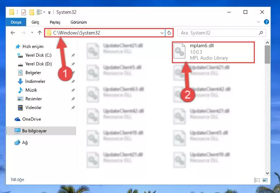Click the folder icon in title bar
The width and height of the screenshot is (280, 193).
pyautogui.click(x=12, y=12)
